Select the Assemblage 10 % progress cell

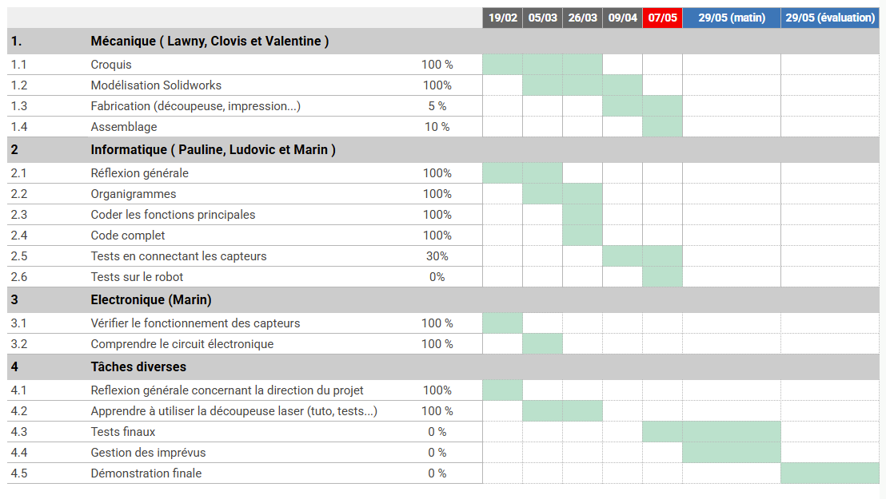437,127
